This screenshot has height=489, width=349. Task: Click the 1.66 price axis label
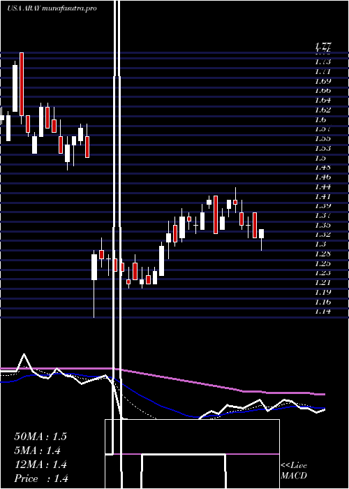coord(322,91)
